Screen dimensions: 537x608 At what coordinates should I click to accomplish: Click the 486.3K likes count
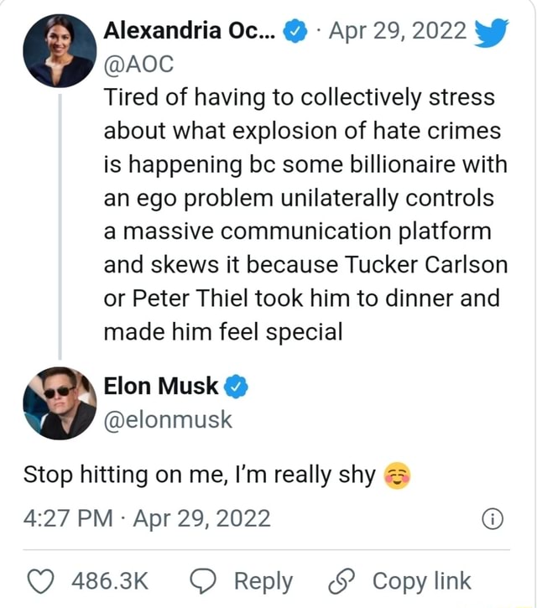[110, 581]
